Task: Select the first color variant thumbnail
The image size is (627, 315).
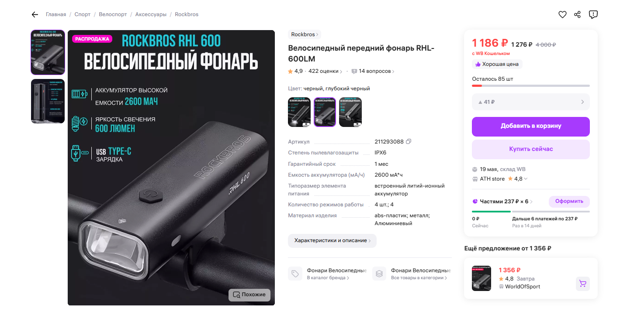Action: tap(299, 112)
